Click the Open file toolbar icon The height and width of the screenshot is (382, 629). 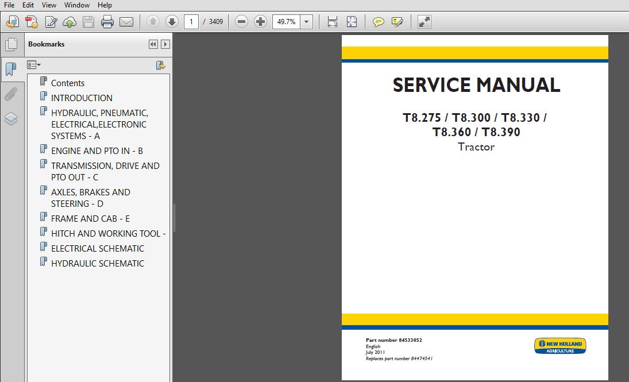13,22
